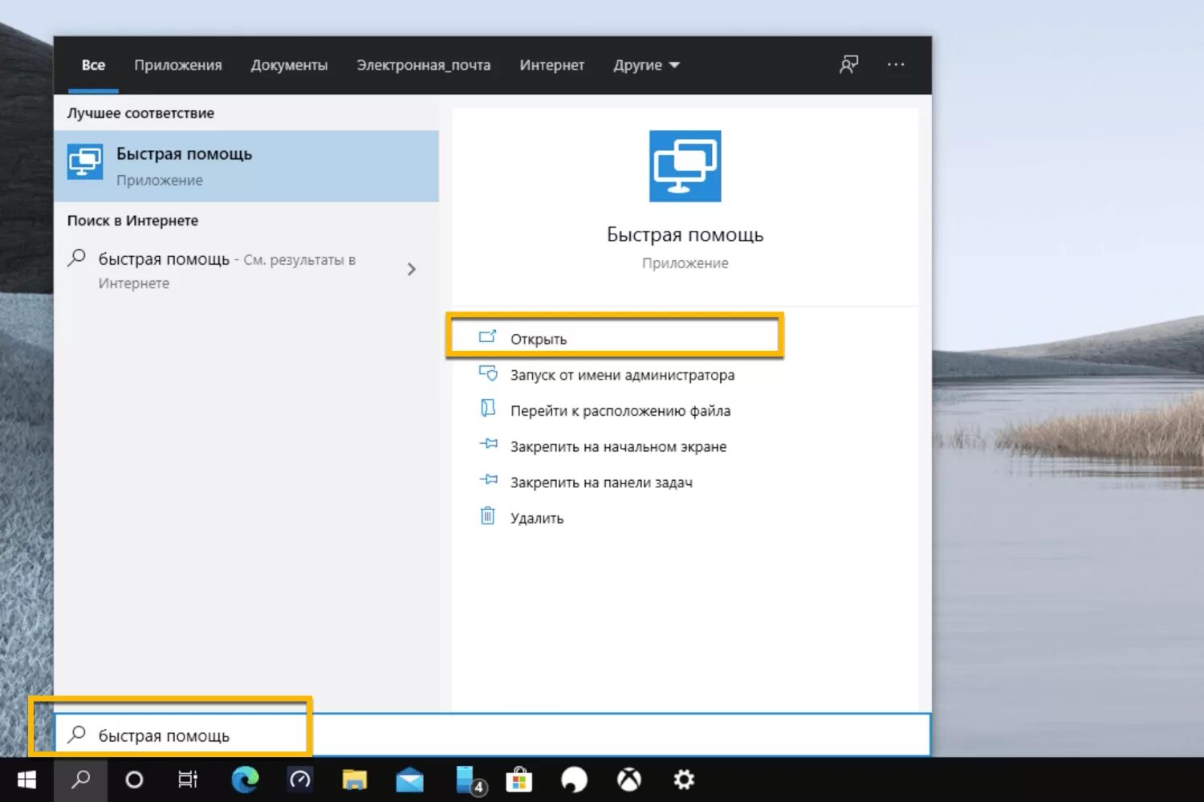This screenshot has height=802, width=1204.
Task: Expand web search result chevron arrow
Action: pos(412,270)
